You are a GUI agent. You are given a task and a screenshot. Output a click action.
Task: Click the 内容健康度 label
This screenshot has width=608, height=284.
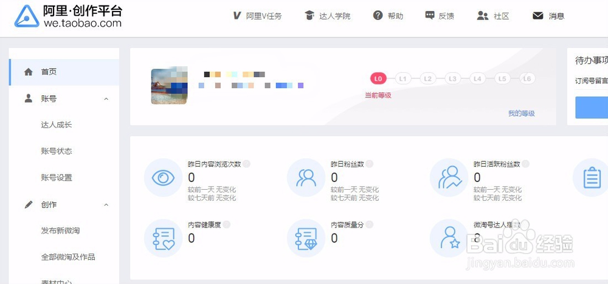(204, 224)
